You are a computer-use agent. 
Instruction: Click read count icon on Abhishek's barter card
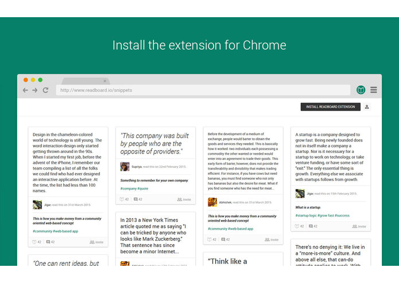210,239
